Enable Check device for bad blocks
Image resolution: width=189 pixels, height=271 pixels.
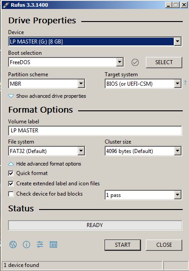tap(11, 194)
